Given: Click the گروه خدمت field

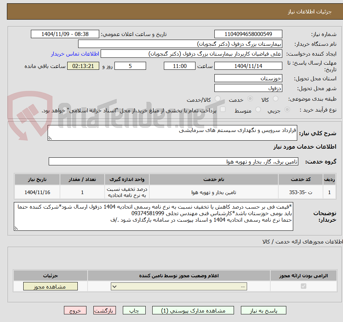Looking at the screenshot, I should 173,161.
